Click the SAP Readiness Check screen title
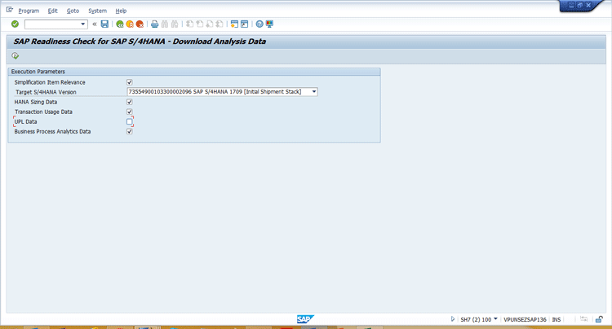The image size is (612, 329). coord(140,42)
